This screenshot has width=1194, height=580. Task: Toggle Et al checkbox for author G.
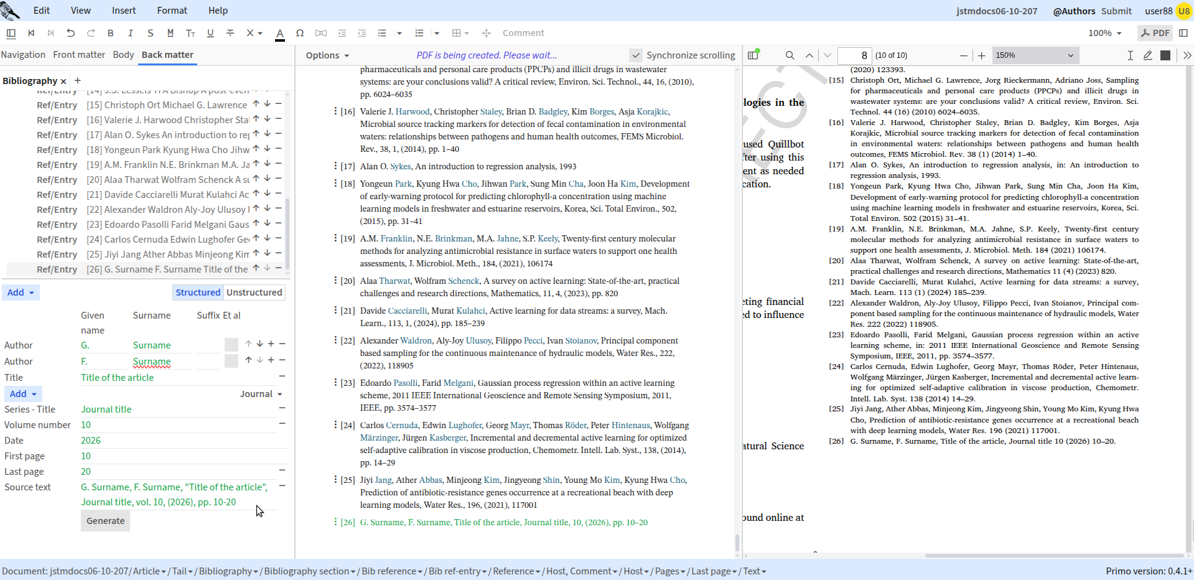[231, 344]
